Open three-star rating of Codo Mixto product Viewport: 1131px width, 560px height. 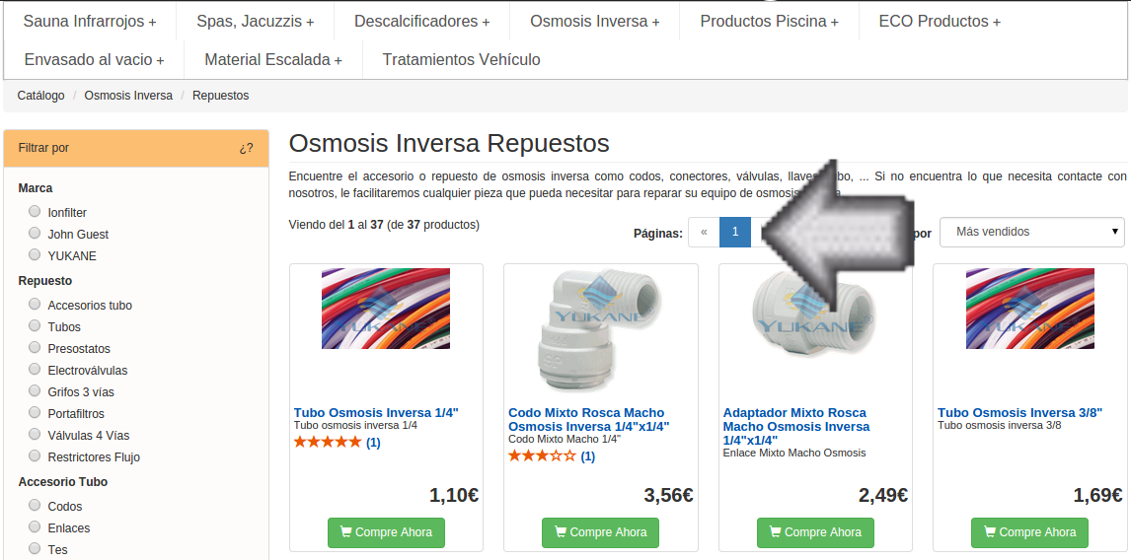[x=542, y=456]
